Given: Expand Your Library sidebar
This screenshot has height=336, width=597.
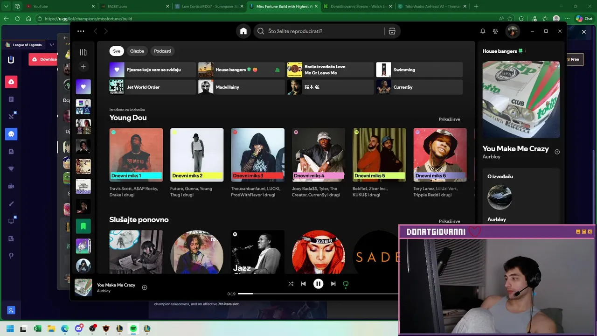Looking at the screenshot, I should [x=83, y=52].
